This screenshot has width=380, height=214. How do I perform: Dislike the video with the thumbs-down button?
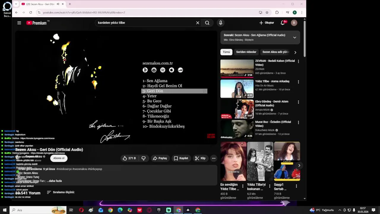[x=144, y=158]
